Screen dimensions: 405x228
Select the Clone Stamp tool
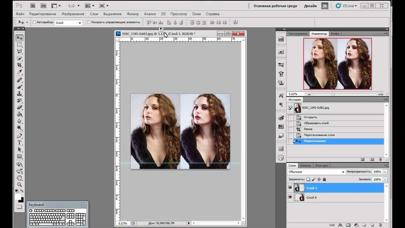pos(20,93)
